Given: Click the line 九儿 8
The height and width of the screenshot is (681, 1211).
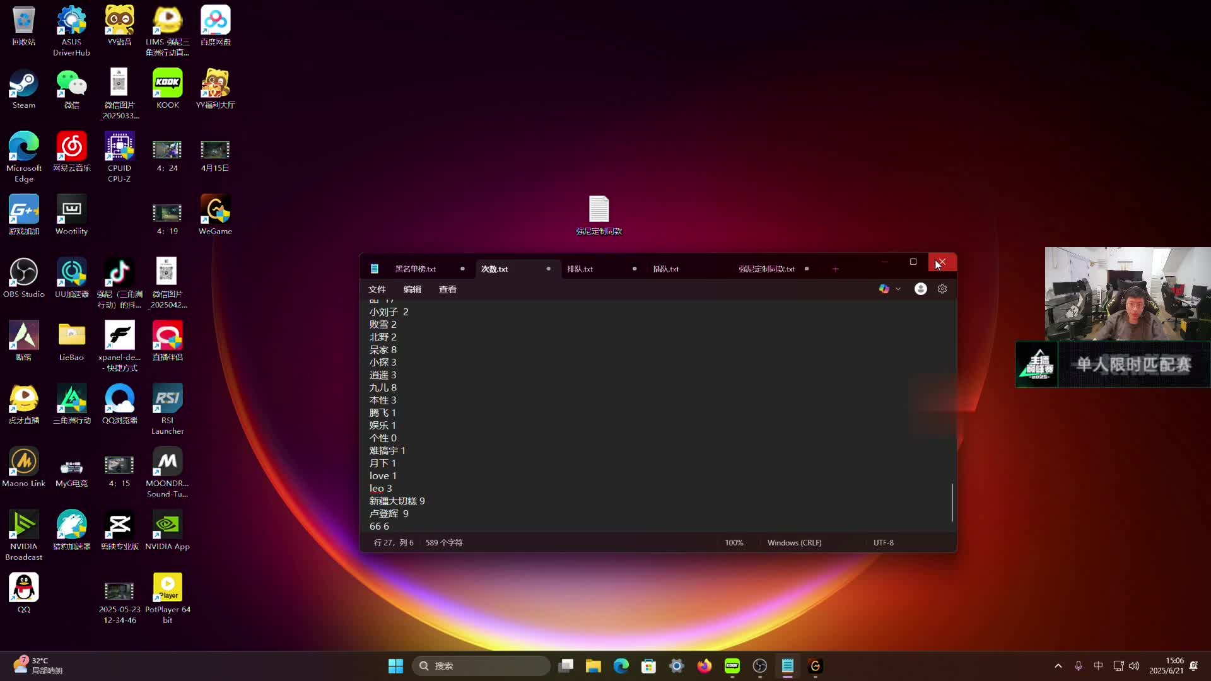Looking at the screenshot, I should pos(383,388).
